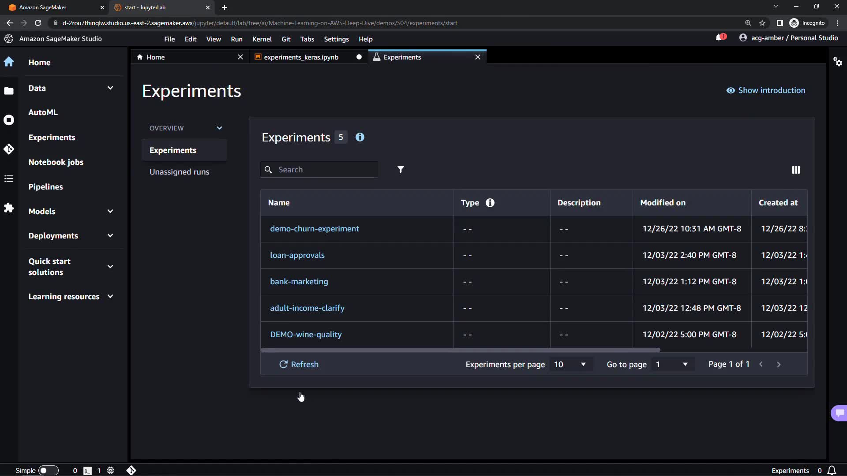Open the column settings icon
The height and width of the screenshot is (476, 847).
(795, 170)
